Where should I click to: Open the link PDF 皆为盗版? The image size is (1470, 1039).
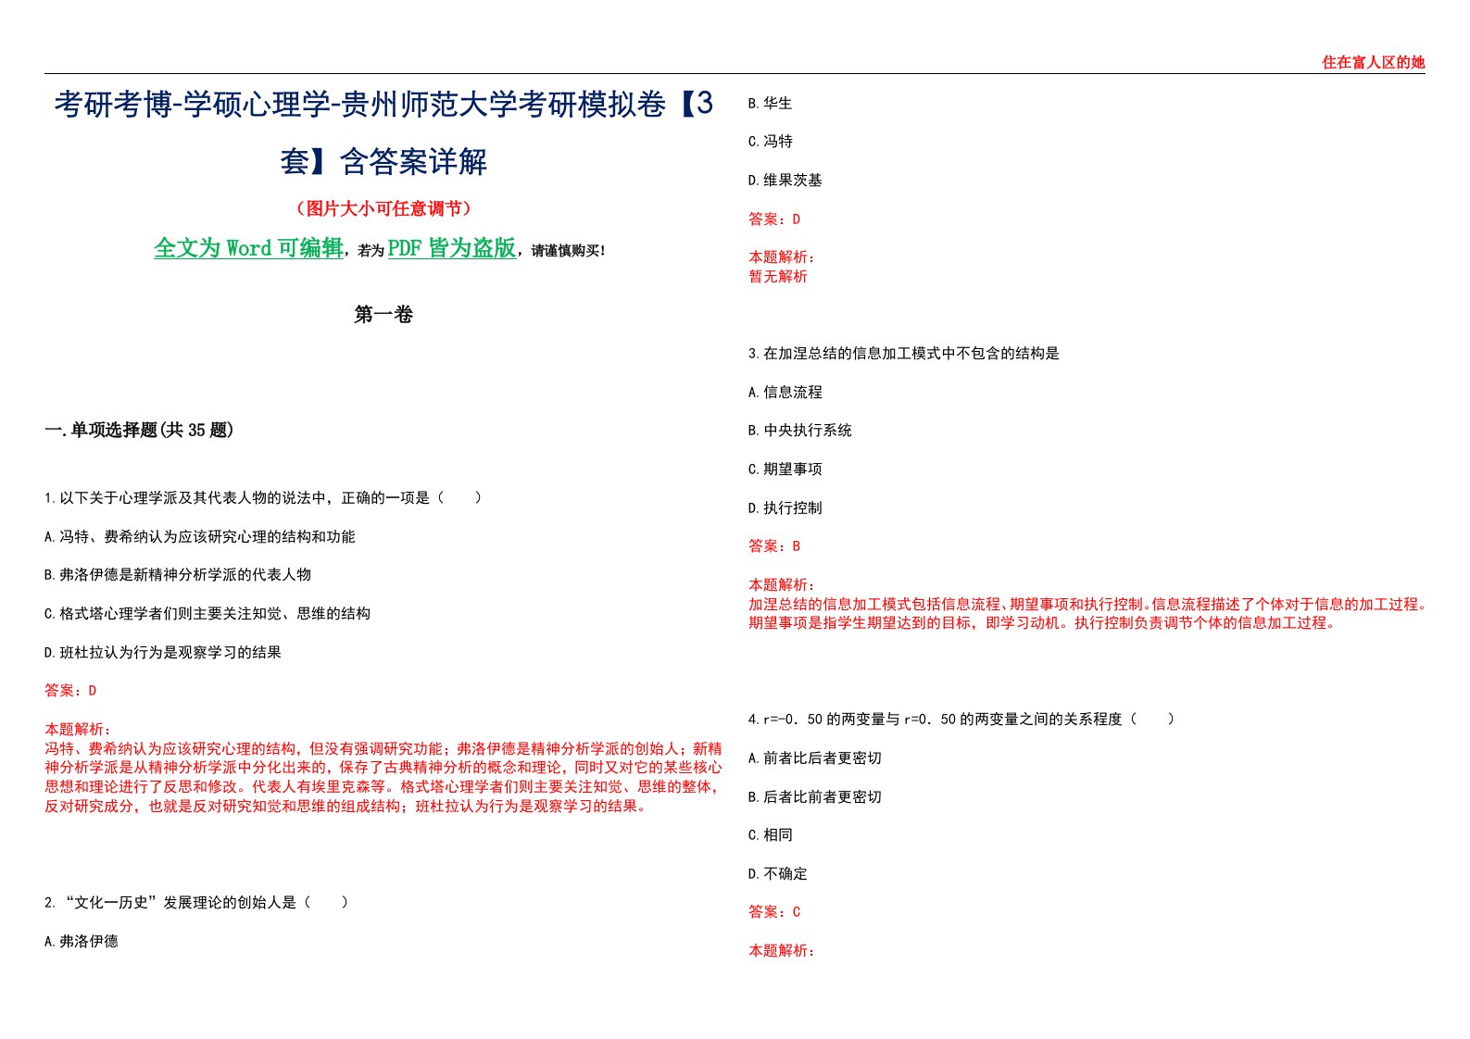(451, 248)
